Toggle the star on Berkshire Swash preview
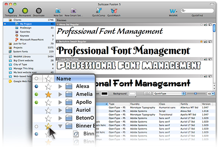The height and width of the screenshot is (147, 220). click(x=201, y=42)
